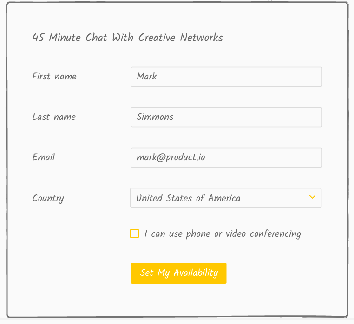Viewport: 354px width, 324px height.
Task: Click the 'Mark' text in First name
Action: tap(147, 77)
